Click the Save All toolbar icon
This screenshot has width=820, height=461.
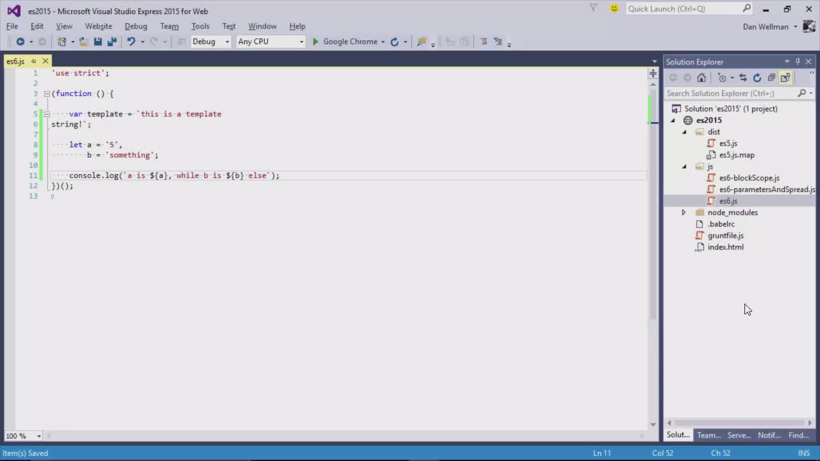click(112, 42)
